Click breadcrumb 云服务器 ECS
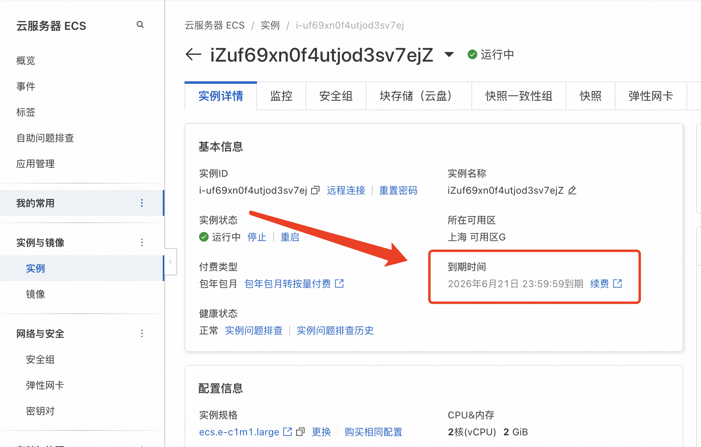 click(x=215, y=25)
